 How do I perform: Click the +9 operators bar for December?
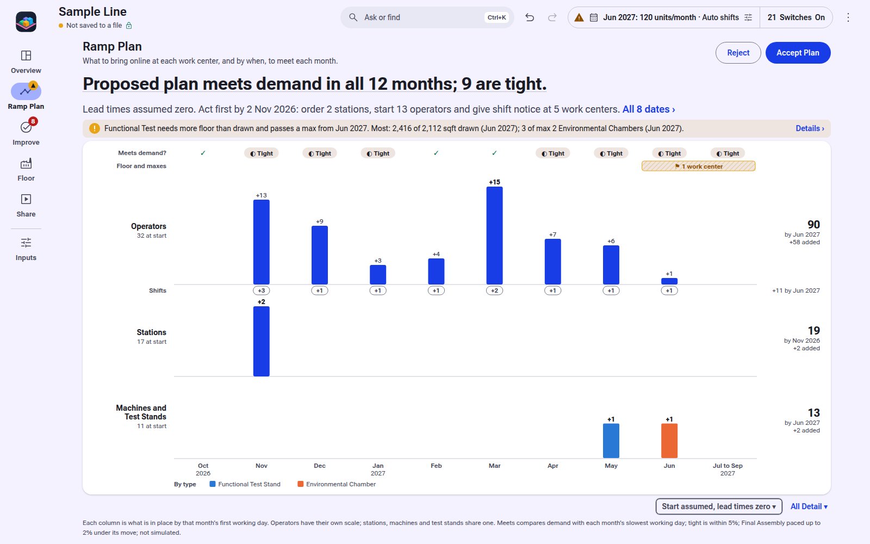(320, 255)
